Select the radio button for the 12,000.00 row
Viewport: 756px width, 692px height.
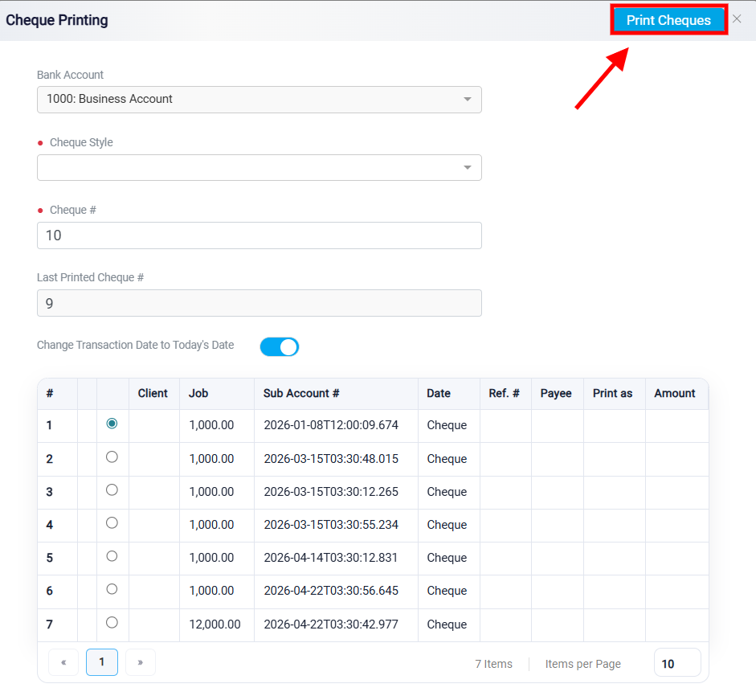click(x=112, y=623)
